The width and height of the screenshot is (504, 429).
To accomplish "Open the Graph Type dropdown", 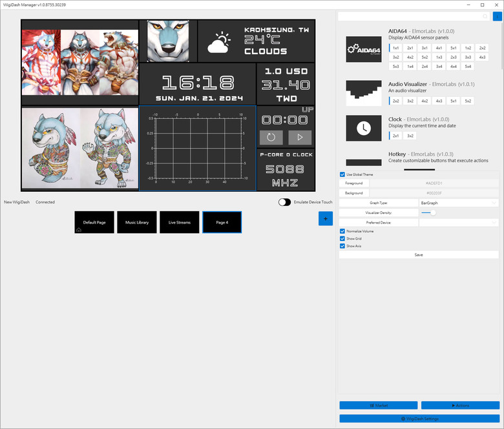I will coord(459,203).
